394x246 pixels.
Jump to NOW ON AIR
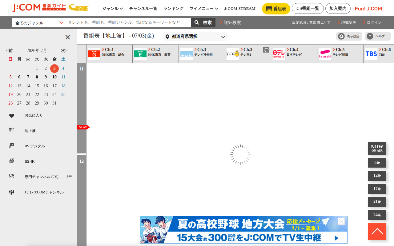[377, 148]
